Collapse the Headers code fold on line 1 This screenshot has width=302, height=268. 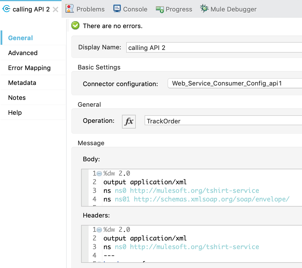99,230
